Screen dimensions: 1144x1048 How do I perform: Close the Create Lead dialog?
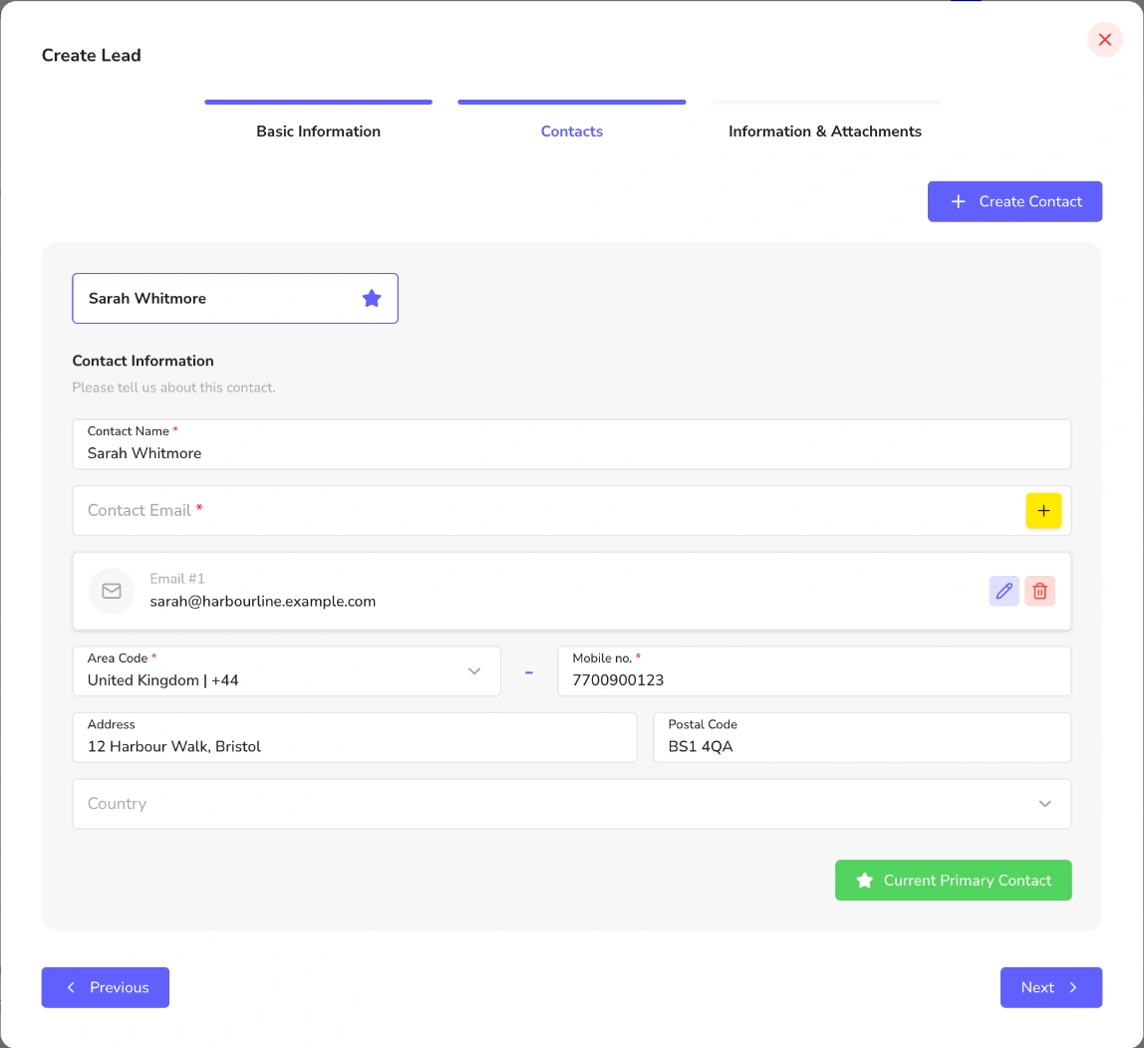pos(1104,40)
